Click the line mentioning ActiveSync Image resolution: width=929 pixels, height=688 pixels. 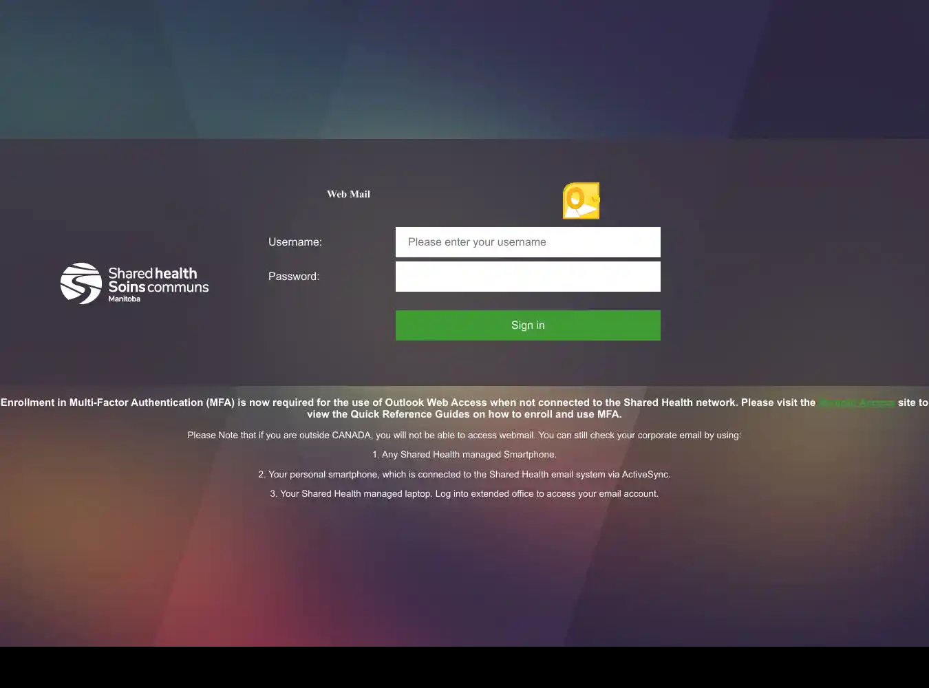[464, 475]
